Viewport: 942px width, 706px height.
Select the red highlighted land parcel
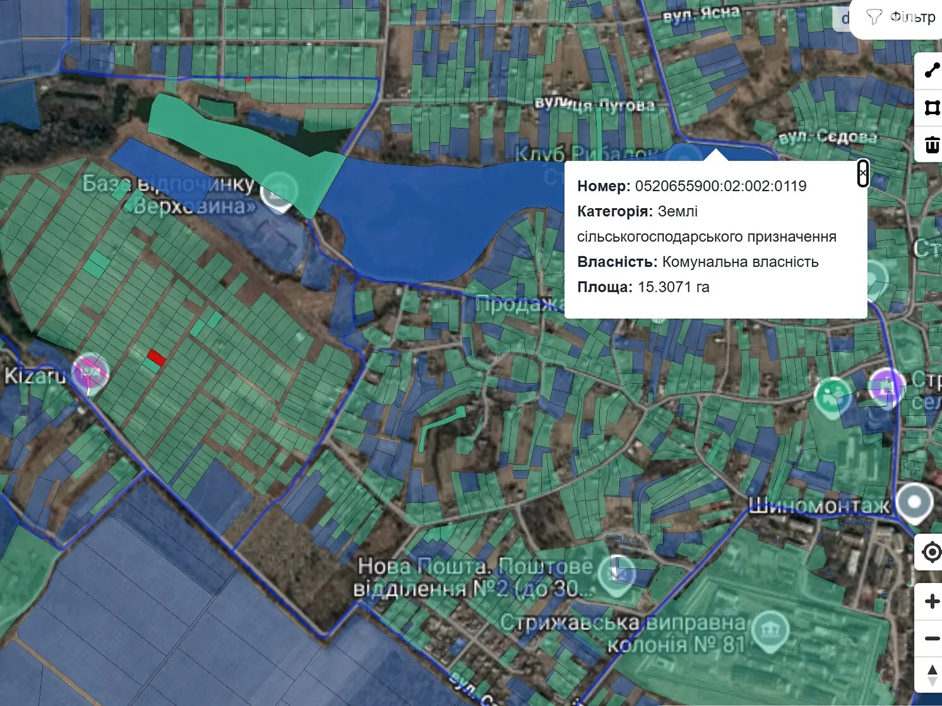[156, 357]
